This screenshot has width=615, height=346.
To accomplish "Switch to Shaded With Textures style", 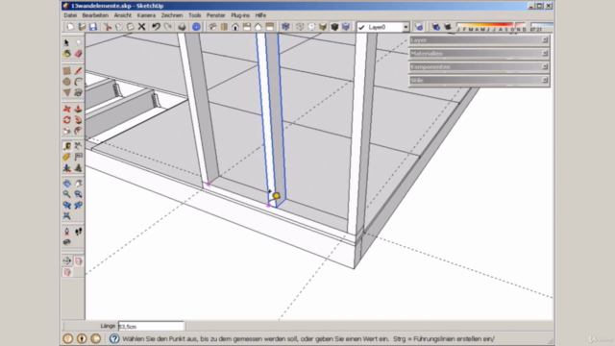I will click(334, 27).
